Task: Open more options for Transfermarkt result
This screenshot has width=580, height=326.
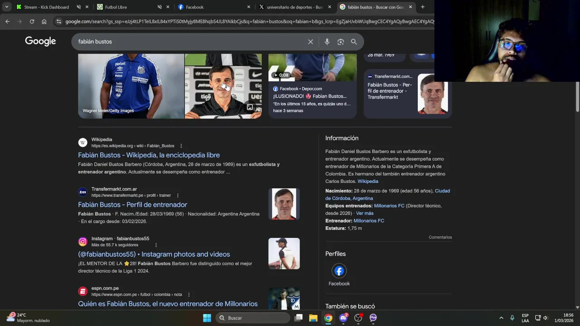Action: click(178, 196)
